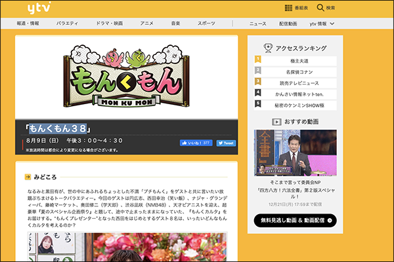Click the もんくもん program logo banner
The height and width of the screenshot is (262, 394).
pos(125,76)
